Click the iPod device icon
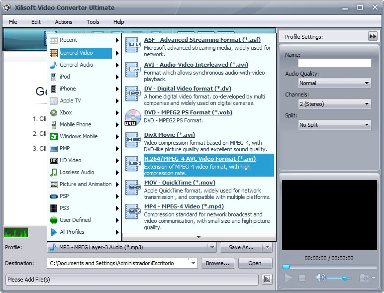Image resolution: width=384 pixels, height=293 pixels. 54,77
